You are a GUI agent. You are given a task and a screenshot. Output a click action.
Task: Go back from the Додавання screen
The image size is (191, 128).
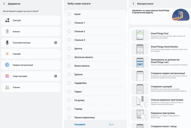[4, 4]
